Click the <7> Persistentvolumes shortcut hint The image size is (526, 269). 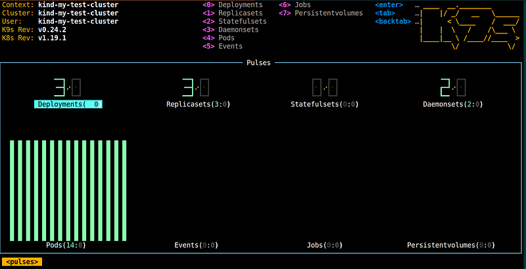point(321,13)
